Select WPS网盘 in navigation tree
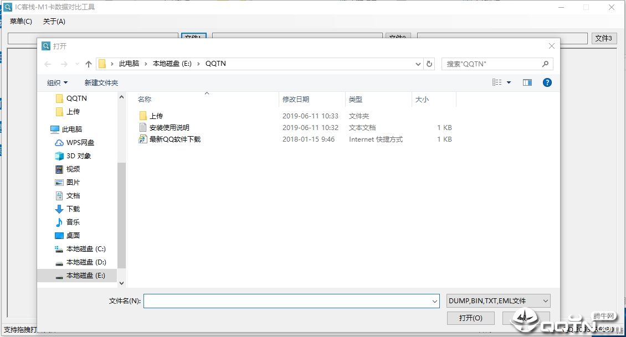 (80, 142)
